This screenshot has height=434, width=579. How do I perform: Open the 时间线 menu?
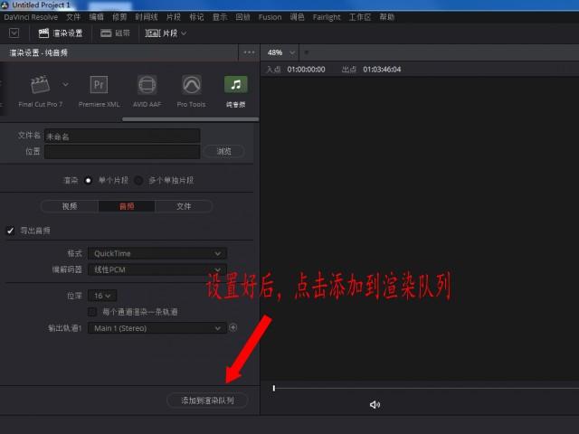click(147, 17)
